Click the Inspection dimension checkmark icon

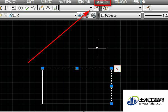[27, 8]
